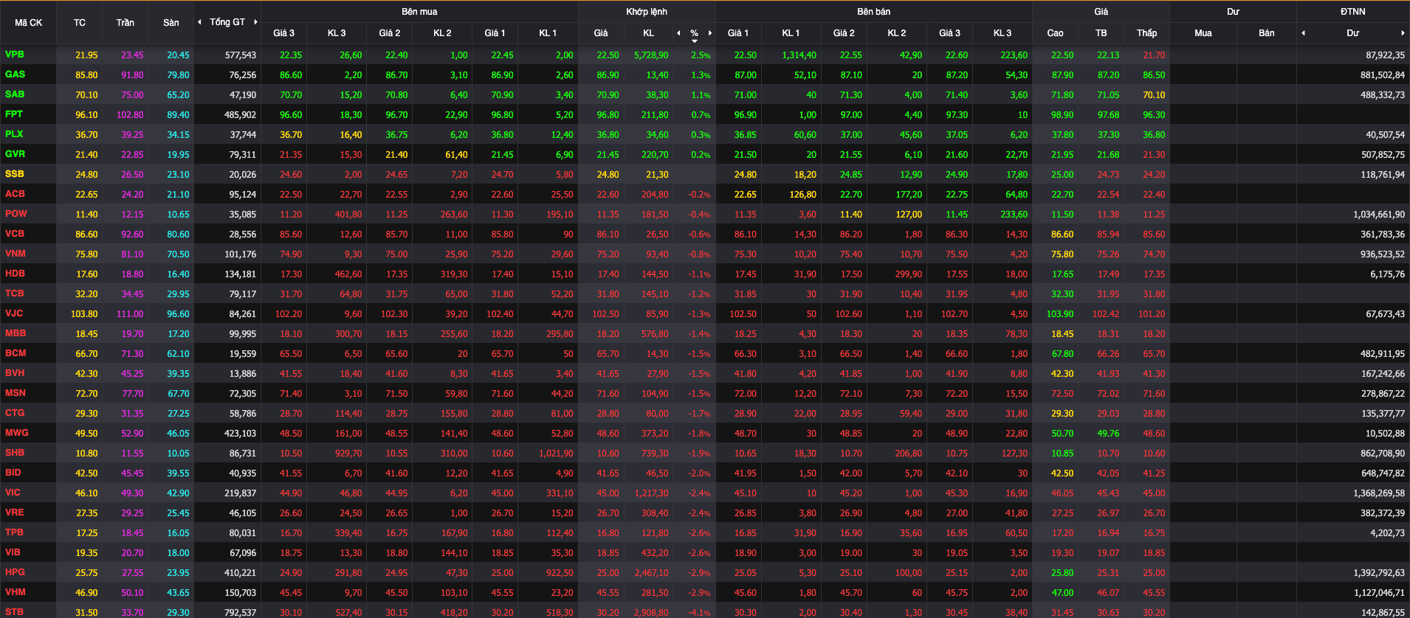Viewport: 1410px width, 618px height.
Task: Select POW foreign room value 1,034,661,90
Action: 1379,215
